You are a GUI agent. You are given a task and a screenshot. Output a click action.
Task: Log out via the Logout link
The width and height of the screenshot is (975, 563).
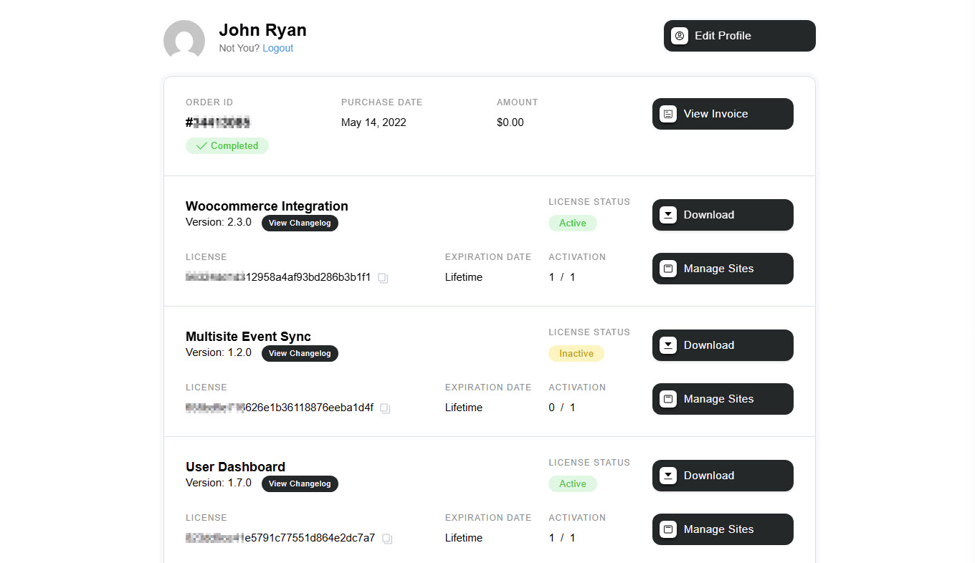[x=277, y=48]
